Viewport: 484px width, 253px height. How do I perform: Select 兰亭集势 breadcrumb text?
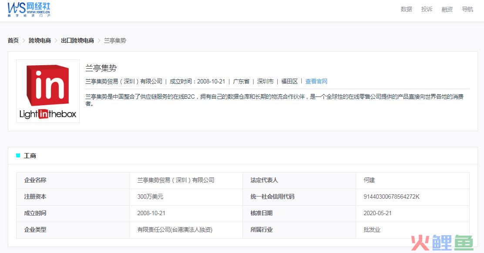[x=115, y=40]
